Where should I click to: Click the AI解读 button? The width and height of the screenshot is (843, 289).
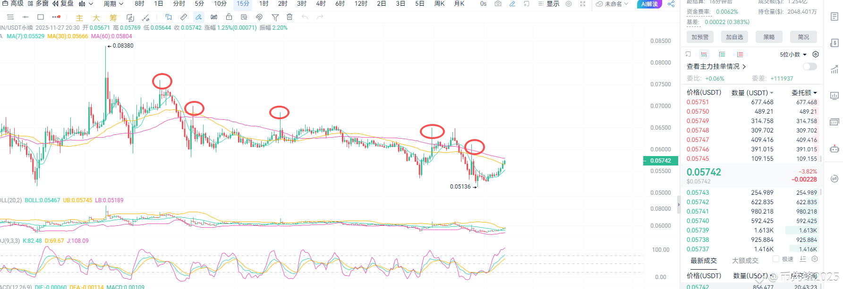click(x=650, y=4)
